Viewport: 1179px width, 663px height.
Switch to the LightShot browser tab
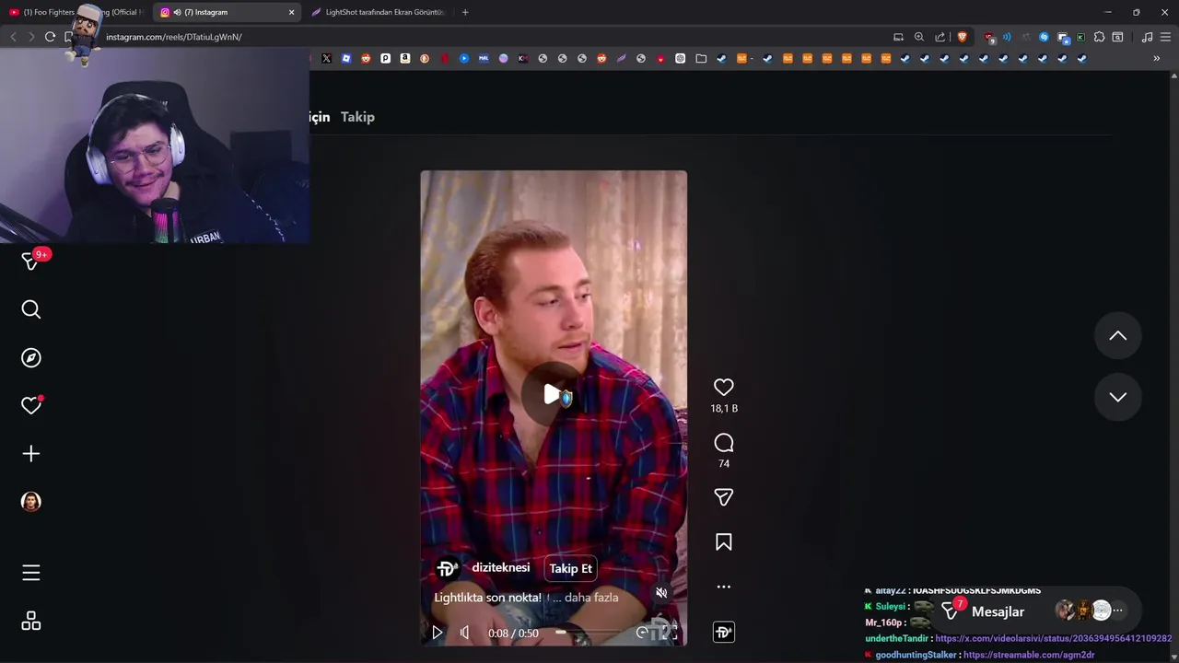click(x=378, y=12)
